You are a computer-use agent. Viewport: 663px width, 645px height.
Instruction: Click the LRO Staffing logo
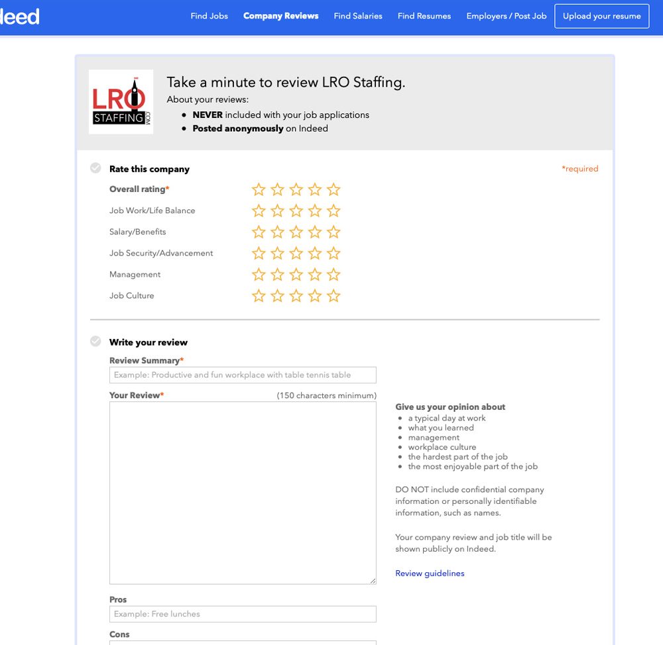121,102
